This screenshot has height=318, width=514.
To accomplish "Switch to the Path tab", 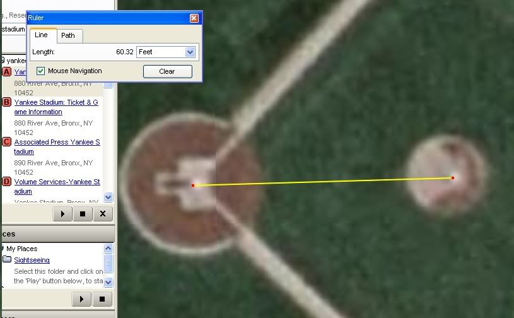I will coord(68,36).
